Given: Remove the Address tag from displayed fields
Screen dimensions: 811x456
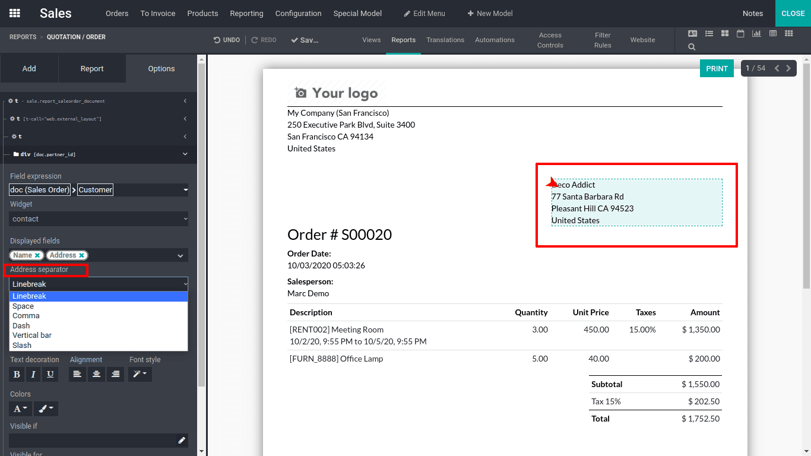Looking at the screenshot, I should (x=82, y=255).
